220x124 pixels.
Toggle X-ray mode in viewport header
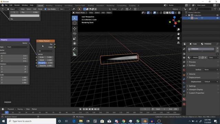161,13
